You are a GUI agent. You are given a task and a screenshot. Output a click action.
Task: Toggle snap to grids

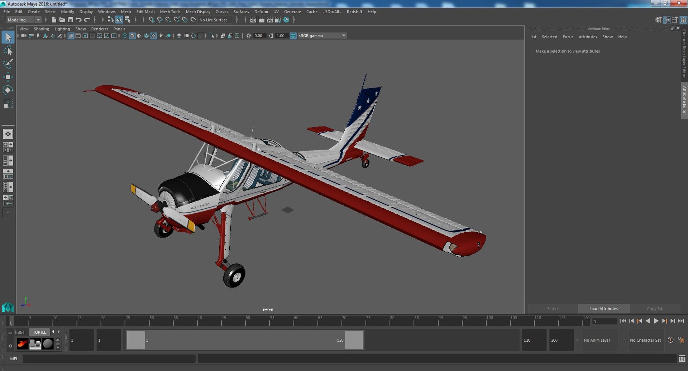point(152,20)
